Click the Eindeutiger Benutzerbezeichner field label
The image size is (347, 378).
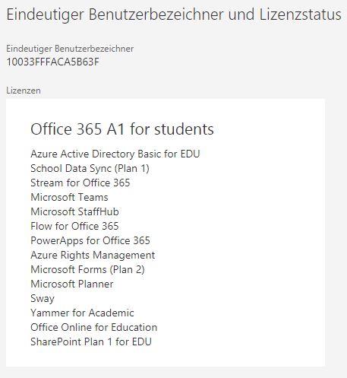(x=70, y=49)
